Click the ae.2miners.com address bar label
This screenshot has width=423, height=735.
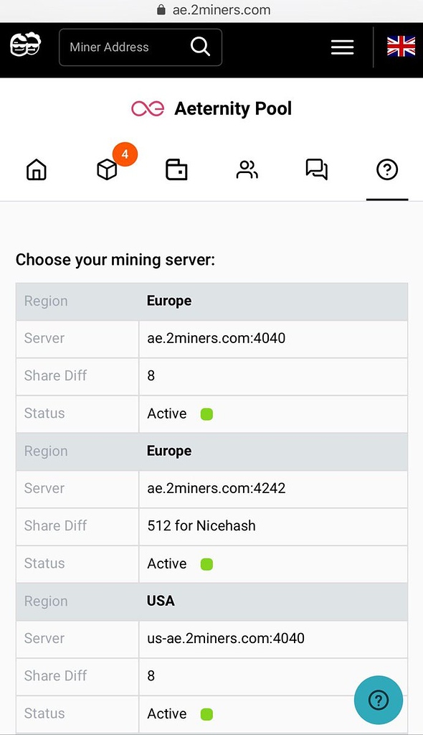click(221, 10)
